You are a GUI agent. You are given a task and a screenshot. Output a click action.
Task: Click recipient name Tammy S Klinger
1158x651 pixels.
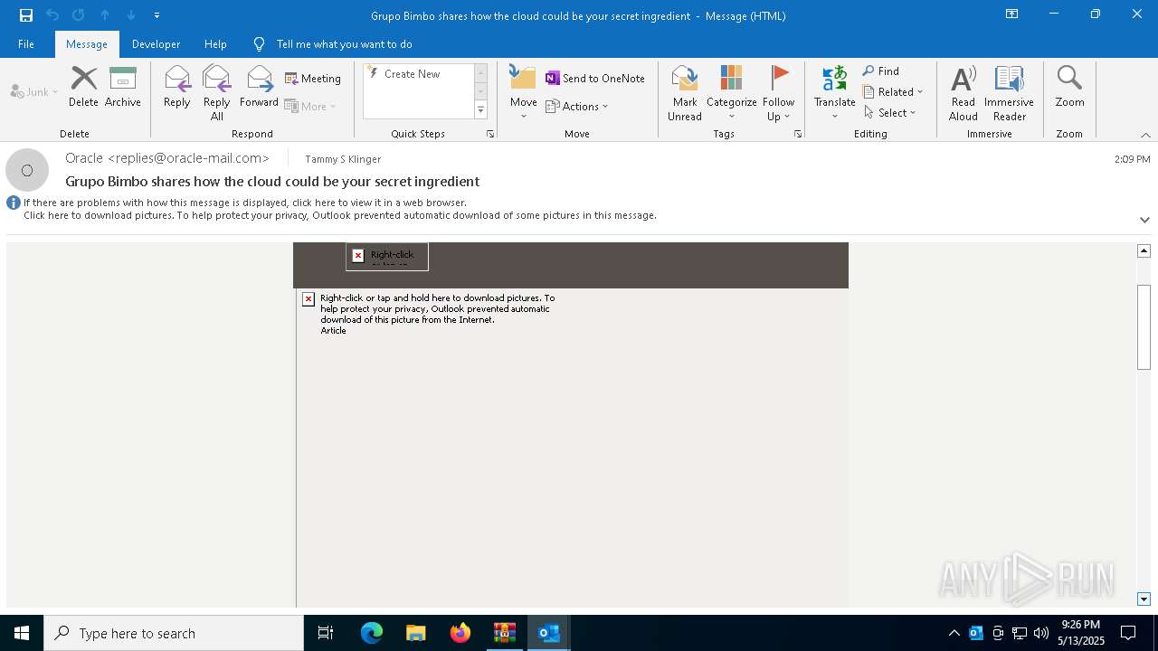pyautogui.click(x=343, y=159)
